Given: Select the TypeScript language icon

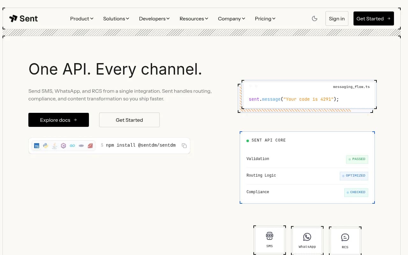Looking at the screenshot, I should [x=37, y=146].
